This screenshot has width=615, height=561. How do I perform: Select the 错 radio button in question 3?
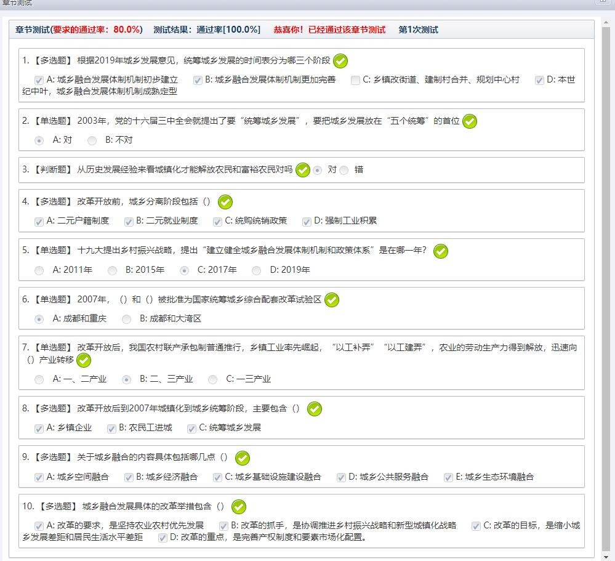point(344,170)
